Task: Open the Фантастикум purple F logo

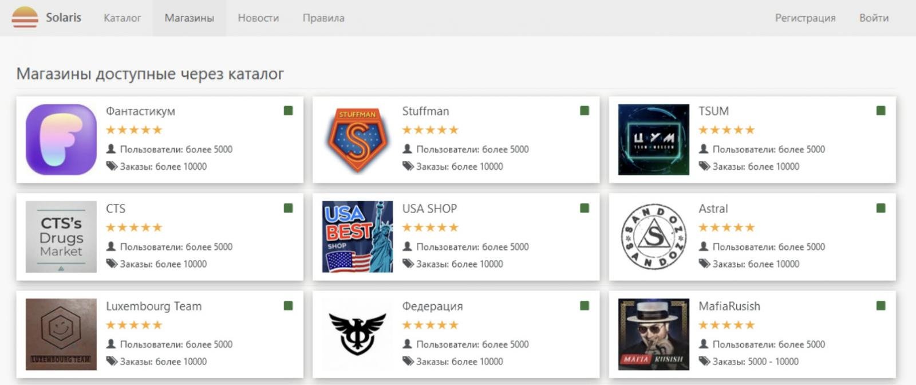Action: coord(61,140)
